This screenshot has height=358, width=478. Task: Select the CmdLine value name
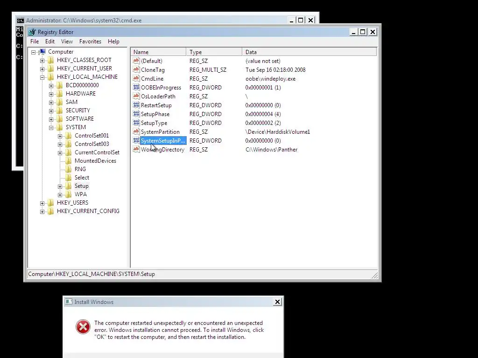pos(152,78)
